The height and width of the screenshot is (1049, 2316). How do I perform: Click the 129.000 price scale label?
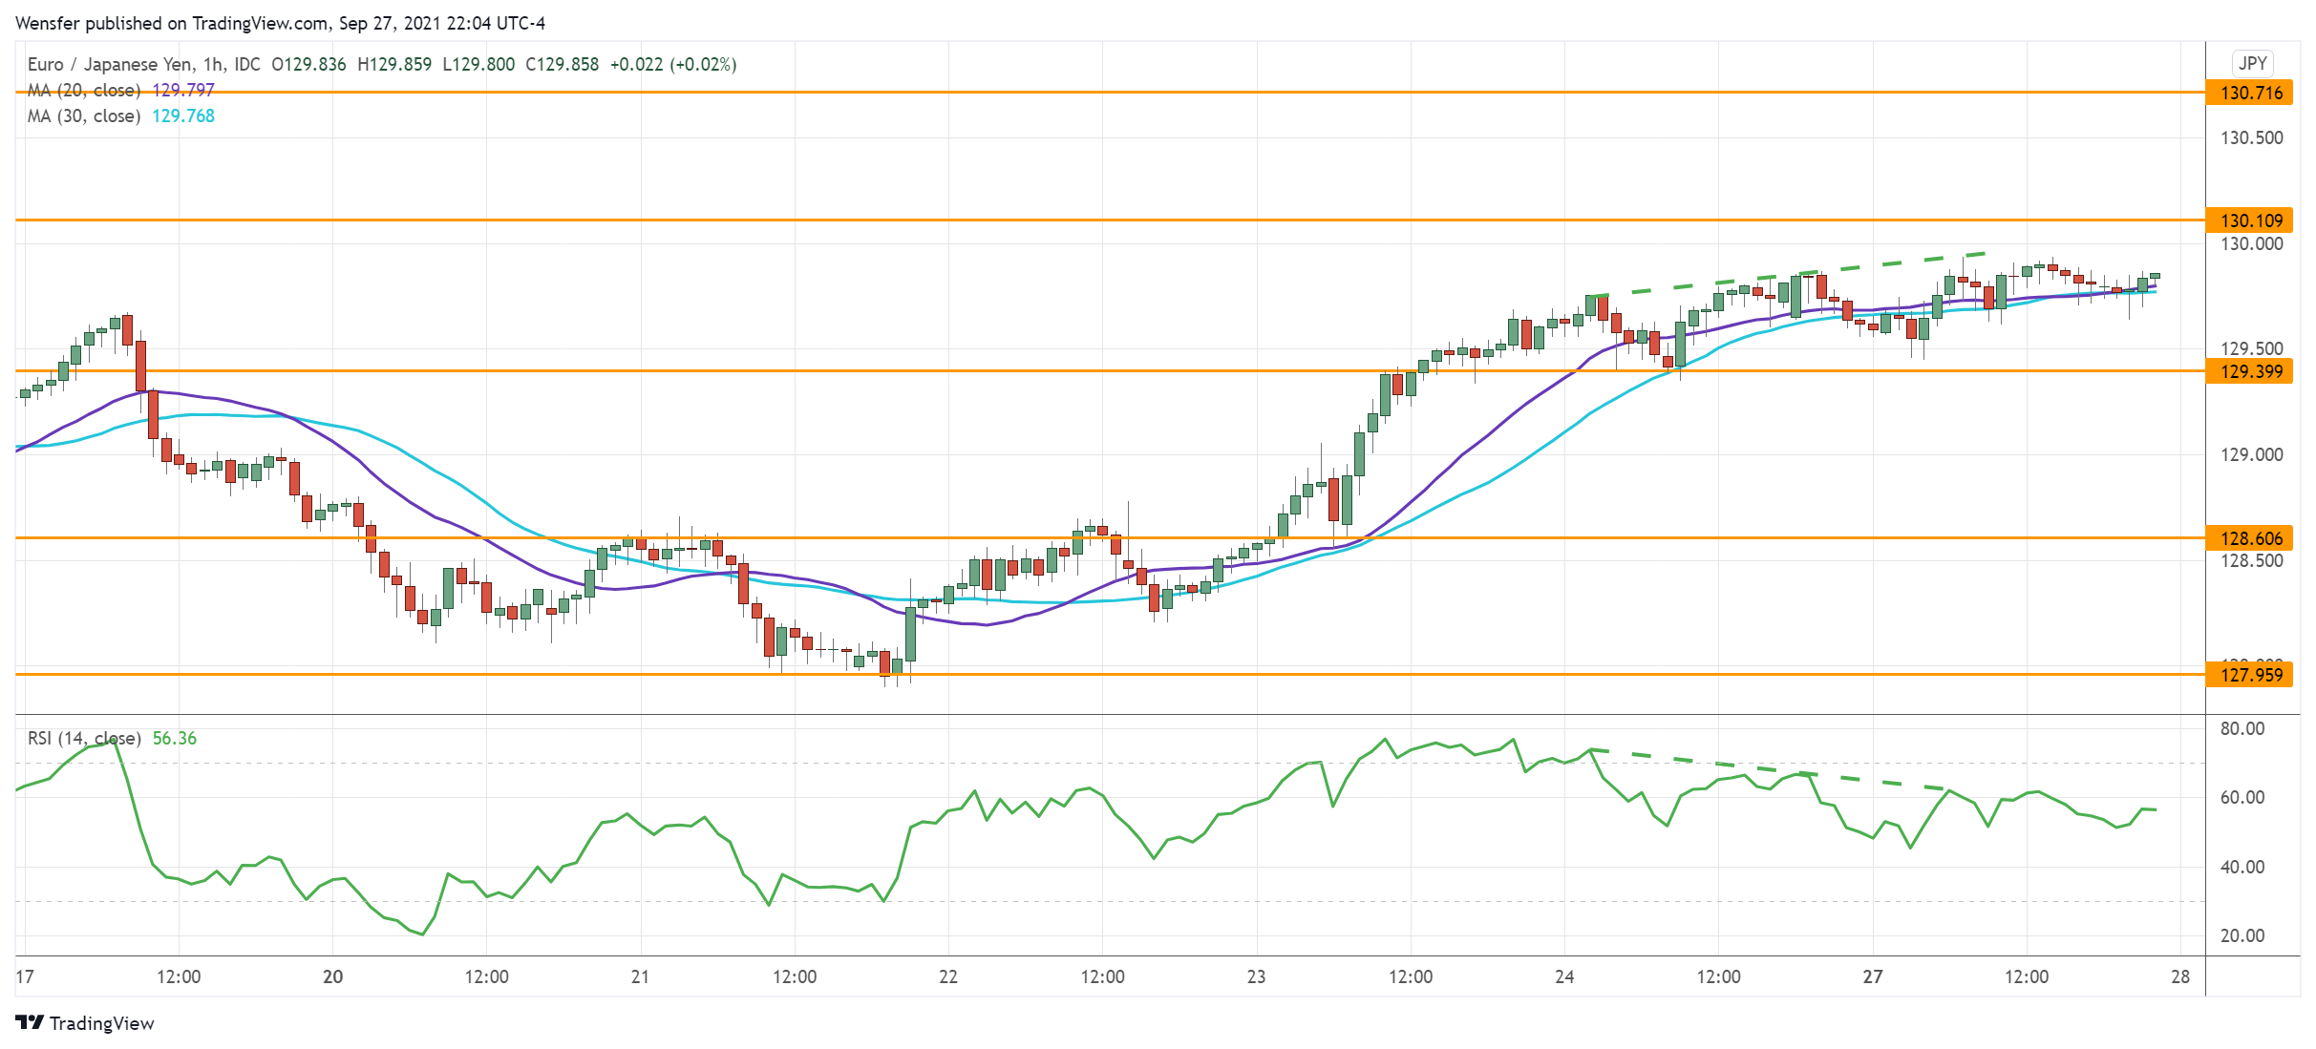tap(2251, 454)
